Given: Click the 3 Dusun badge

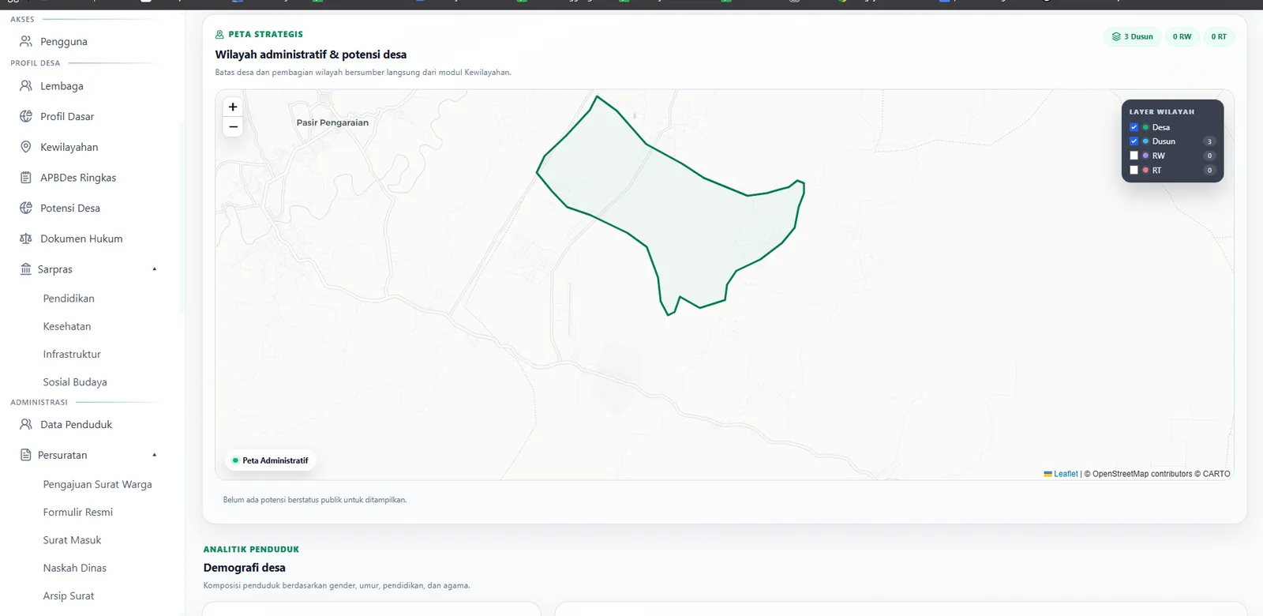Looking at the screenshot, I should click(1132, 36).
